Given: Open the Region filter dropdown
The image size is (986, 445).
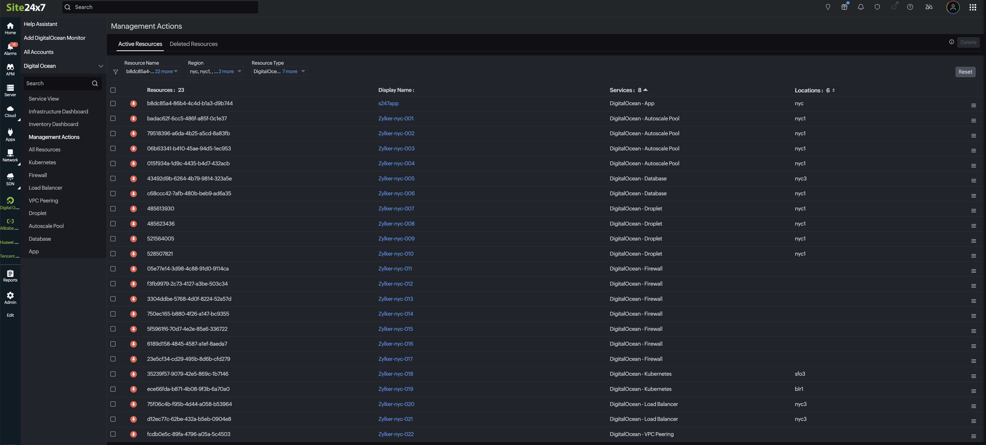Looking at the screenshot, I should pyautogui.click(x=239, y=71).
